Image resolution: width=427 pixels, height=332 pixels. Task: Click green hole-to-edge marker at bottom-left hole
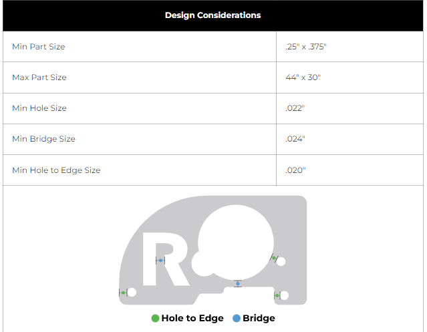[x=123, y=293]
